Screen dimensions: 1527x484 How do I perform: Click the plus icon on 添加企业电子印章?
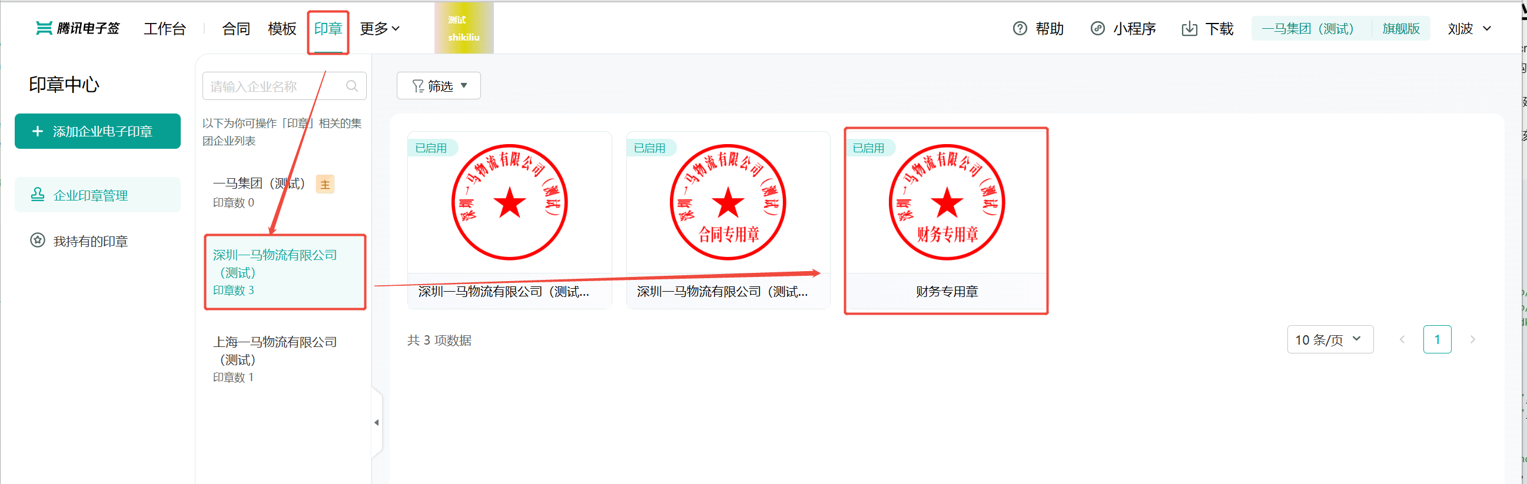click(37, 131)
